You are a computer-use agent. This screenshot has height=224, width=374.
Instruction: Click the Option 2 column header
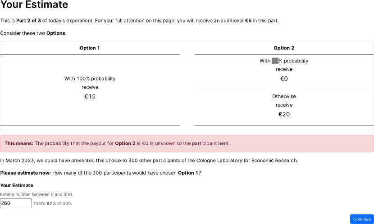click(x=284, y=48)
